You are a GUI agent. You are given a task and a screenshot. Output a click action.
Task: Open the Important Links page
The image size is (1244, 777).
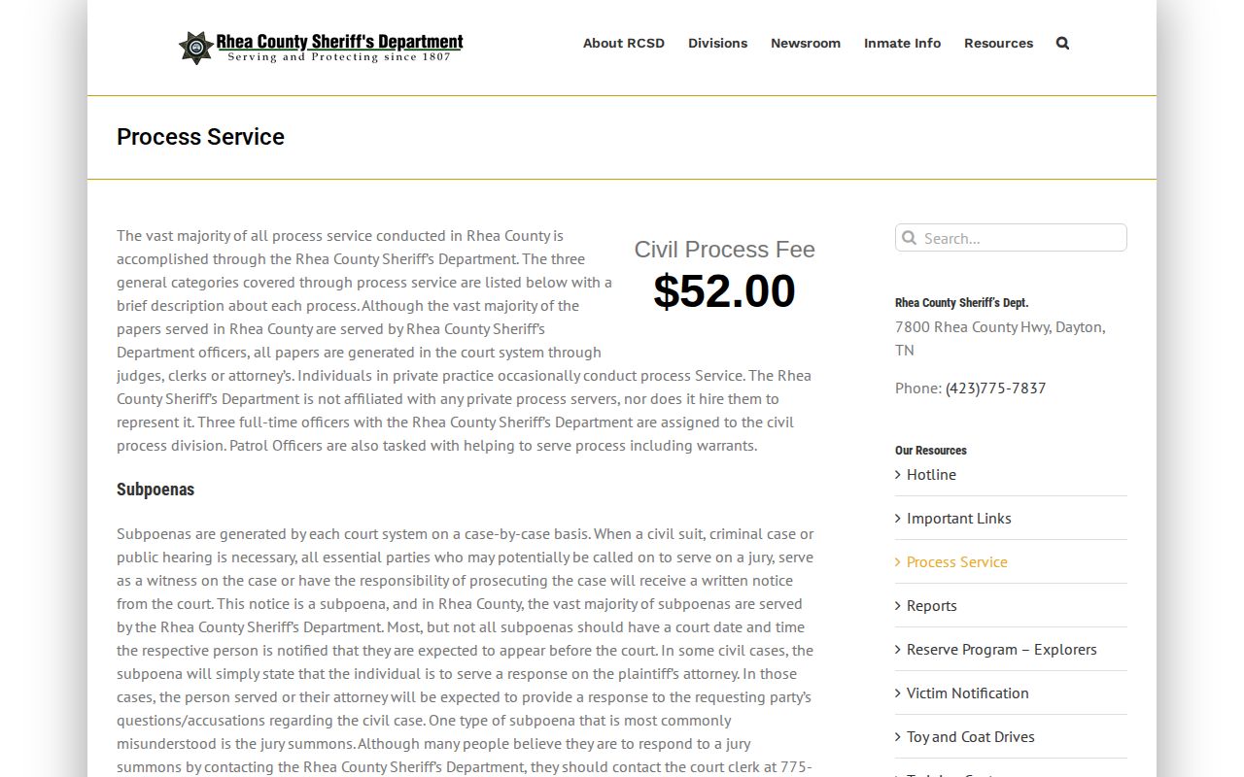click(959, 518)
